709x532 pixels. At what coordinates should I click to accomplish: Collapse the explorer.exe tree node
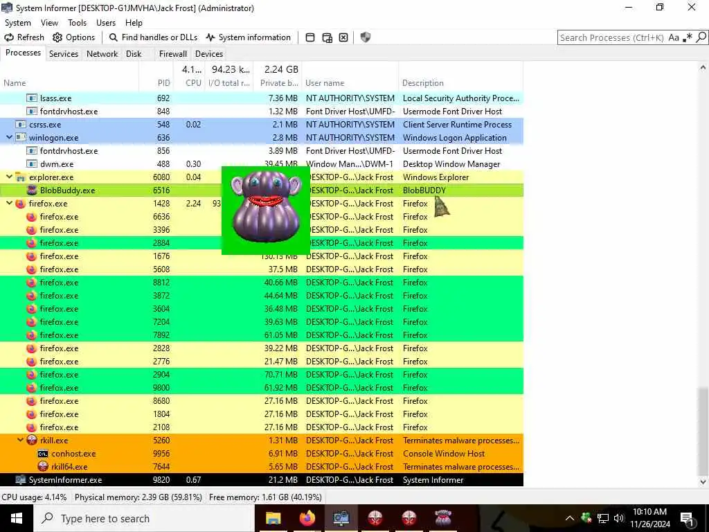pyautogui.click(x=9, y=177)
